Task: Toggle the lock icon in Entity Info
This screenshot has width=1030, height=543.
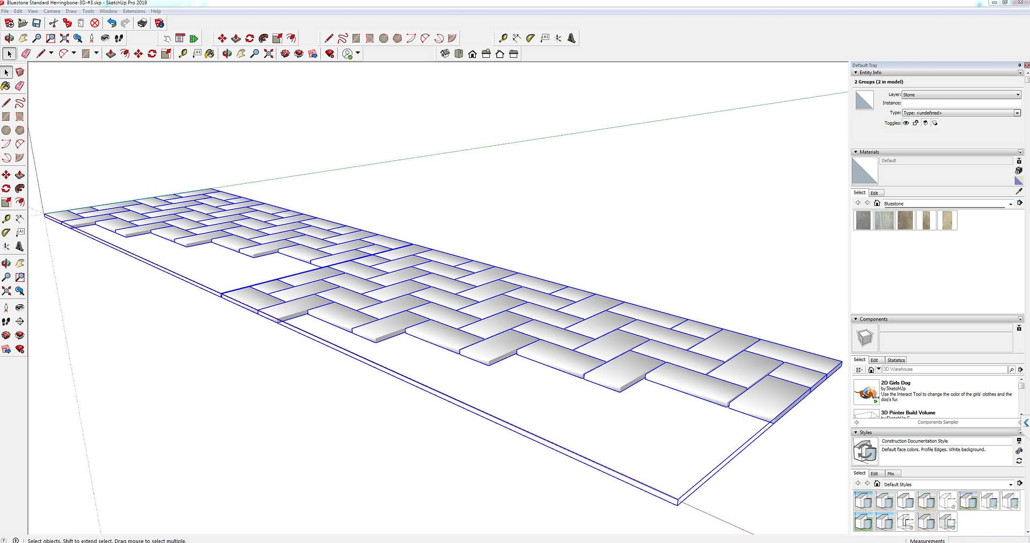Action: pos(916,123)
